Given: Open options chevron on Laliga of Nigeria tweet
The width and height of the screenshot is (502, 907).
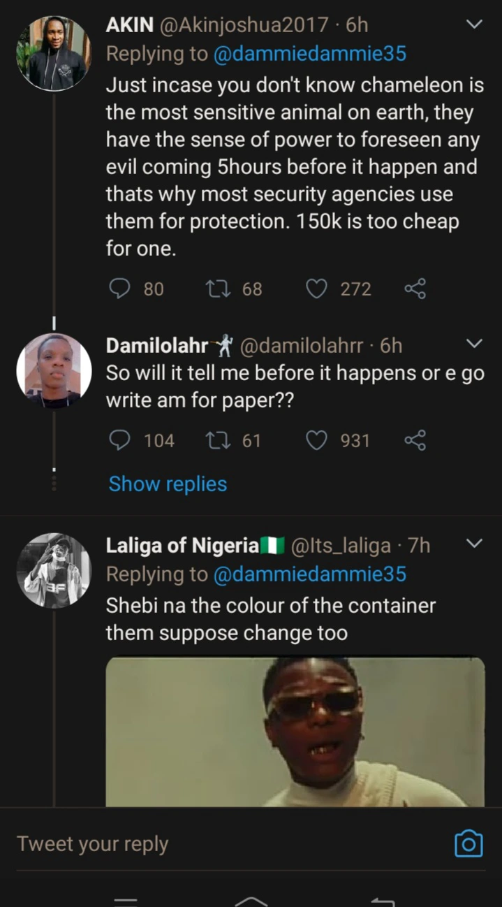Looking at the screenshot, I should click(x=474, y=544).
